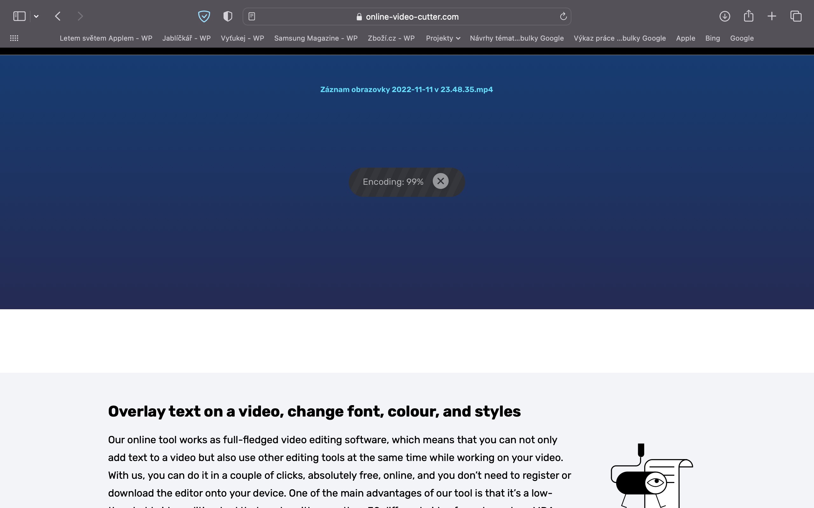Image resolution: width=814 pixels, height=508 pixels.
Task: Click the Encoding 99% progress bar
Action: click(x=393, y=182)
